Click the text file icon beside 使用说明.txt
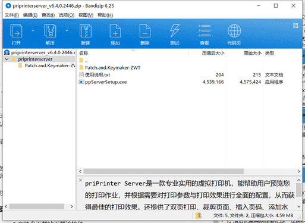 (81, 75)
